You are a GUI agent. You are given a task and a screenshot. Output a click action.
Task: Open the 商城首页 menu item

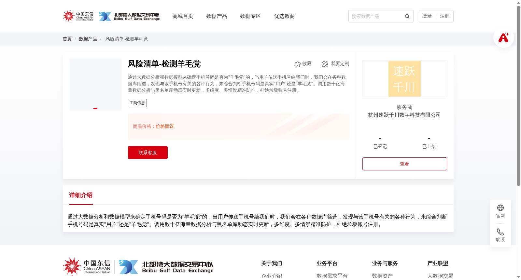pyautogui.click(x=183, y=16)
